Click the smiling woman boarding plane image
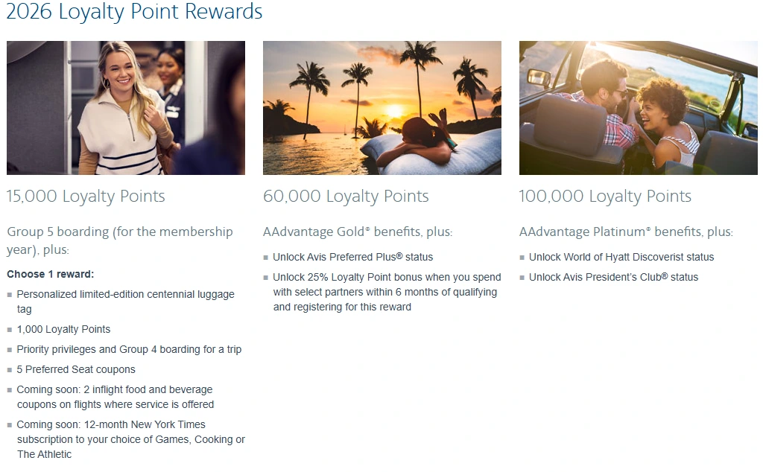 (125, 108)
